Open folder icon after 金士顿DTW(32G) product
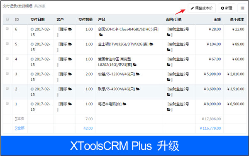 151,44
